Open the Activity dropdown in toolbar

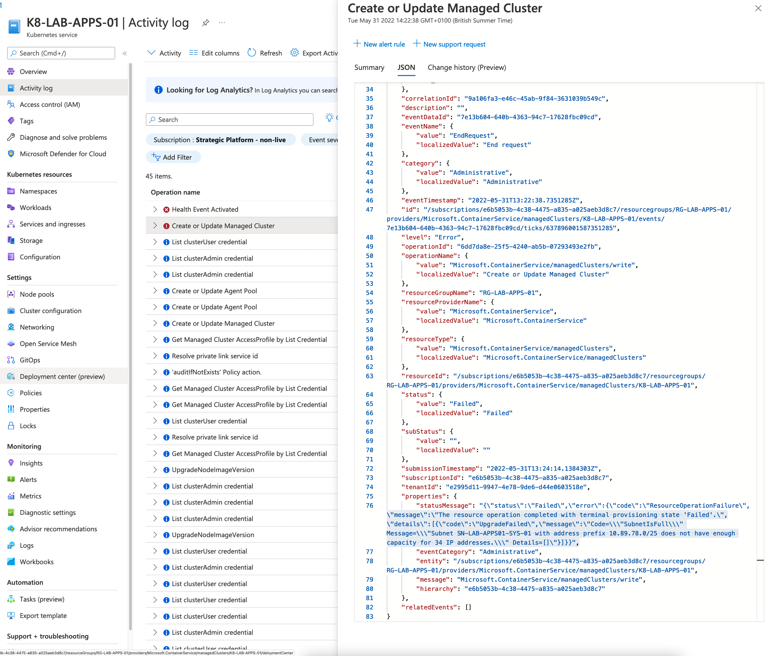[164, 53]
